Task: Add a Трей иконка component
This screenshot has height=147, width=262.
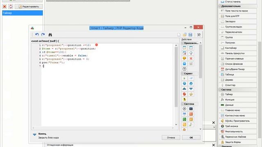Action: [238, 126]
